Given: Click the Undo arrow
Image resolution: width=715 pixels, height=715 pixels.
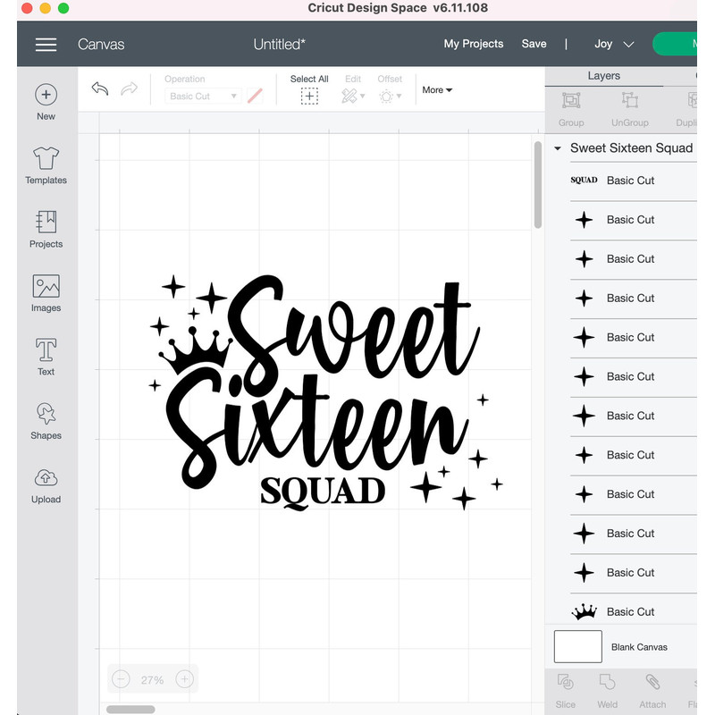Looking at the screenshot, I should coord(99,89).
